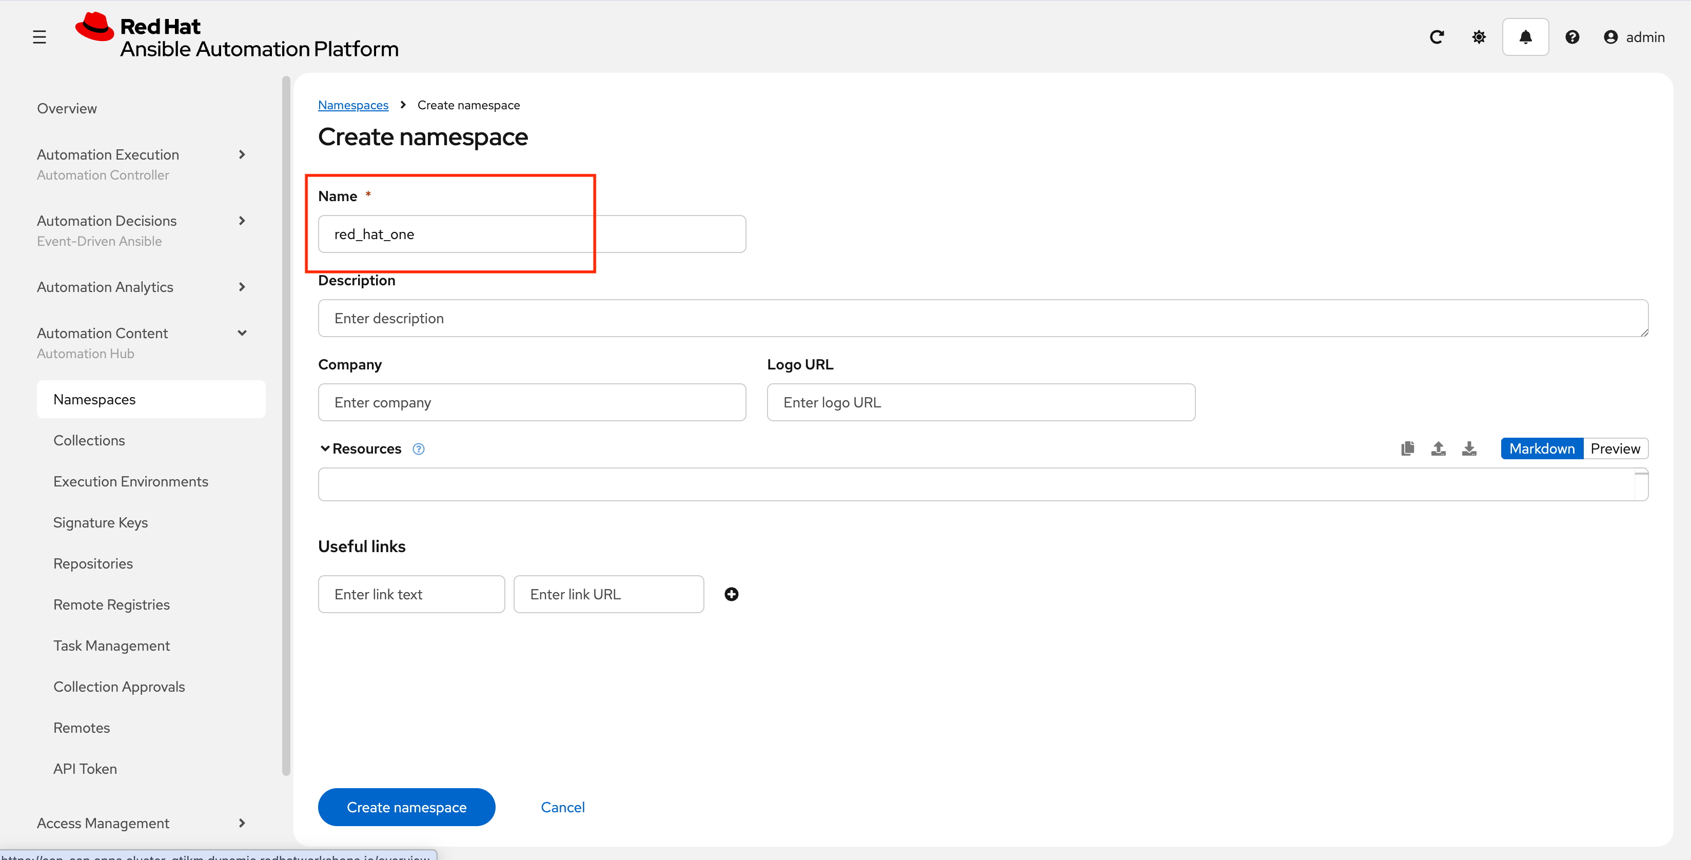
Task: Upload a file via the upload icon
Action: click(x=1438, y=448)
